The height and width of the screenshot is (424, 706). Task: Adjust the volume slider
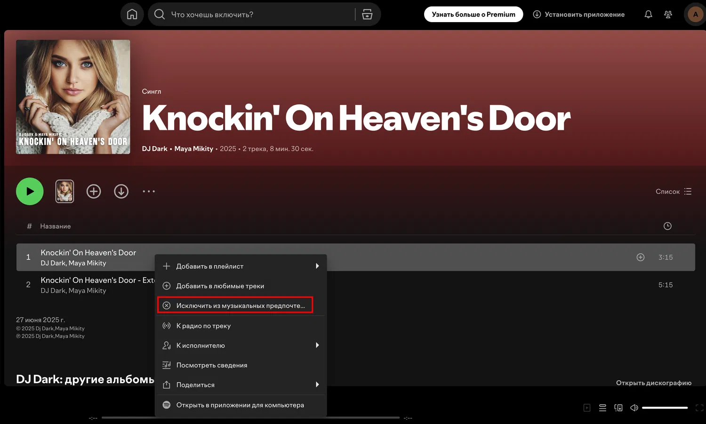tap(665, 408)
